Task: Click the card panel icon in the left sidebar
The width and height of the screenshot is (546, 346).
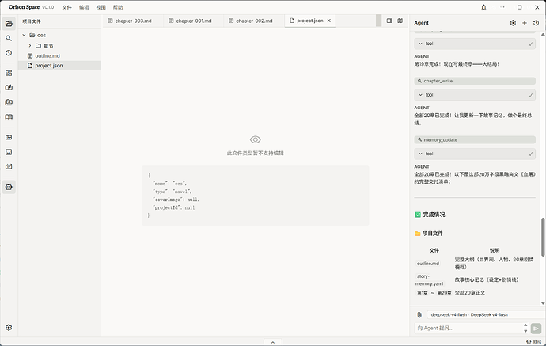Action: pyautogui.click(x=9, y=137)
